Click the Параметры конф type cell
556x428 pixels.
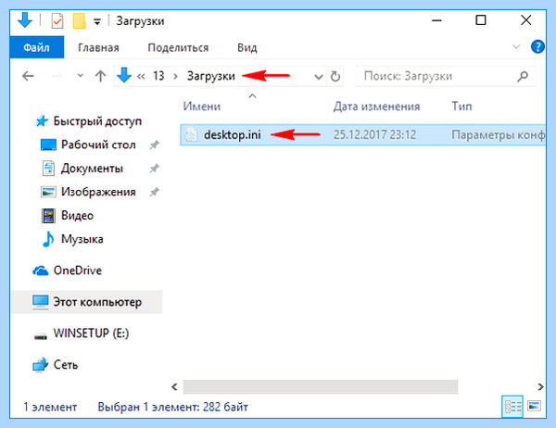tap(498, 134)
